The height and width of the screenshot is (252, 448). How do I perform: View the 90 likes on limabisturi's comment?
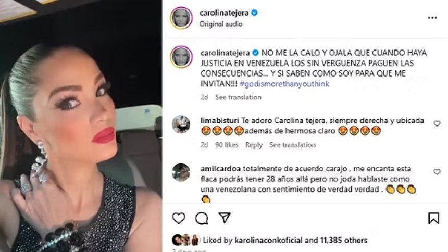click(227, 145)
